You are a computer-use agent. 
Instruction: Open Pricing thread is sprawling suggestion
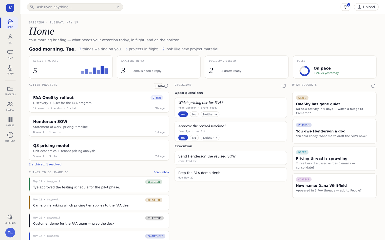pos(334,158)
